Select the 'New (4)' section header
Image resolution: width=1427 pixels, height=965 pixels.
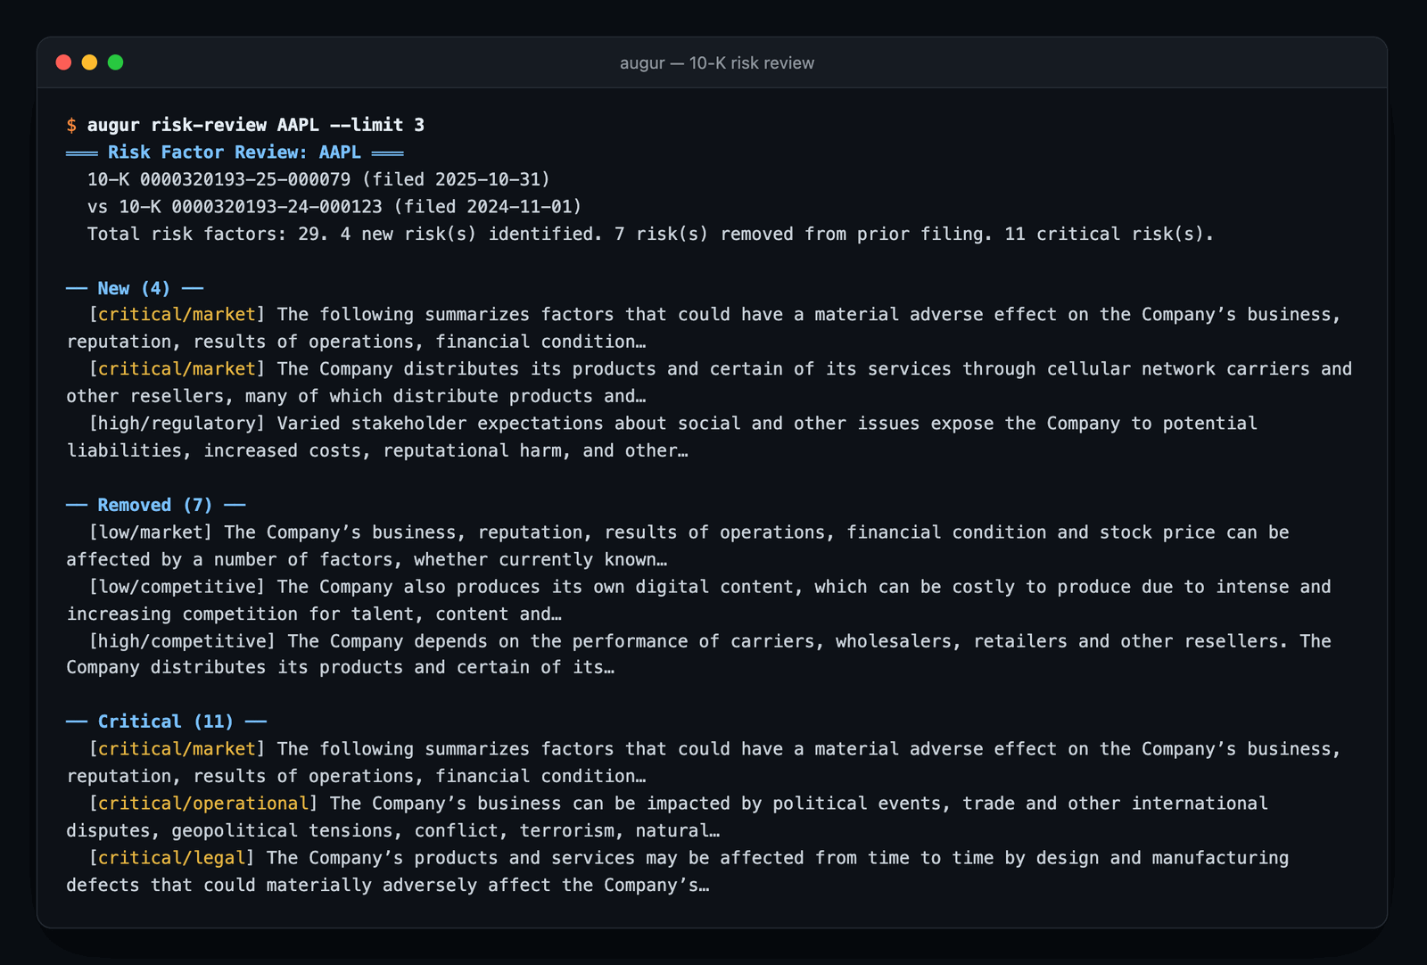[134, 288]
